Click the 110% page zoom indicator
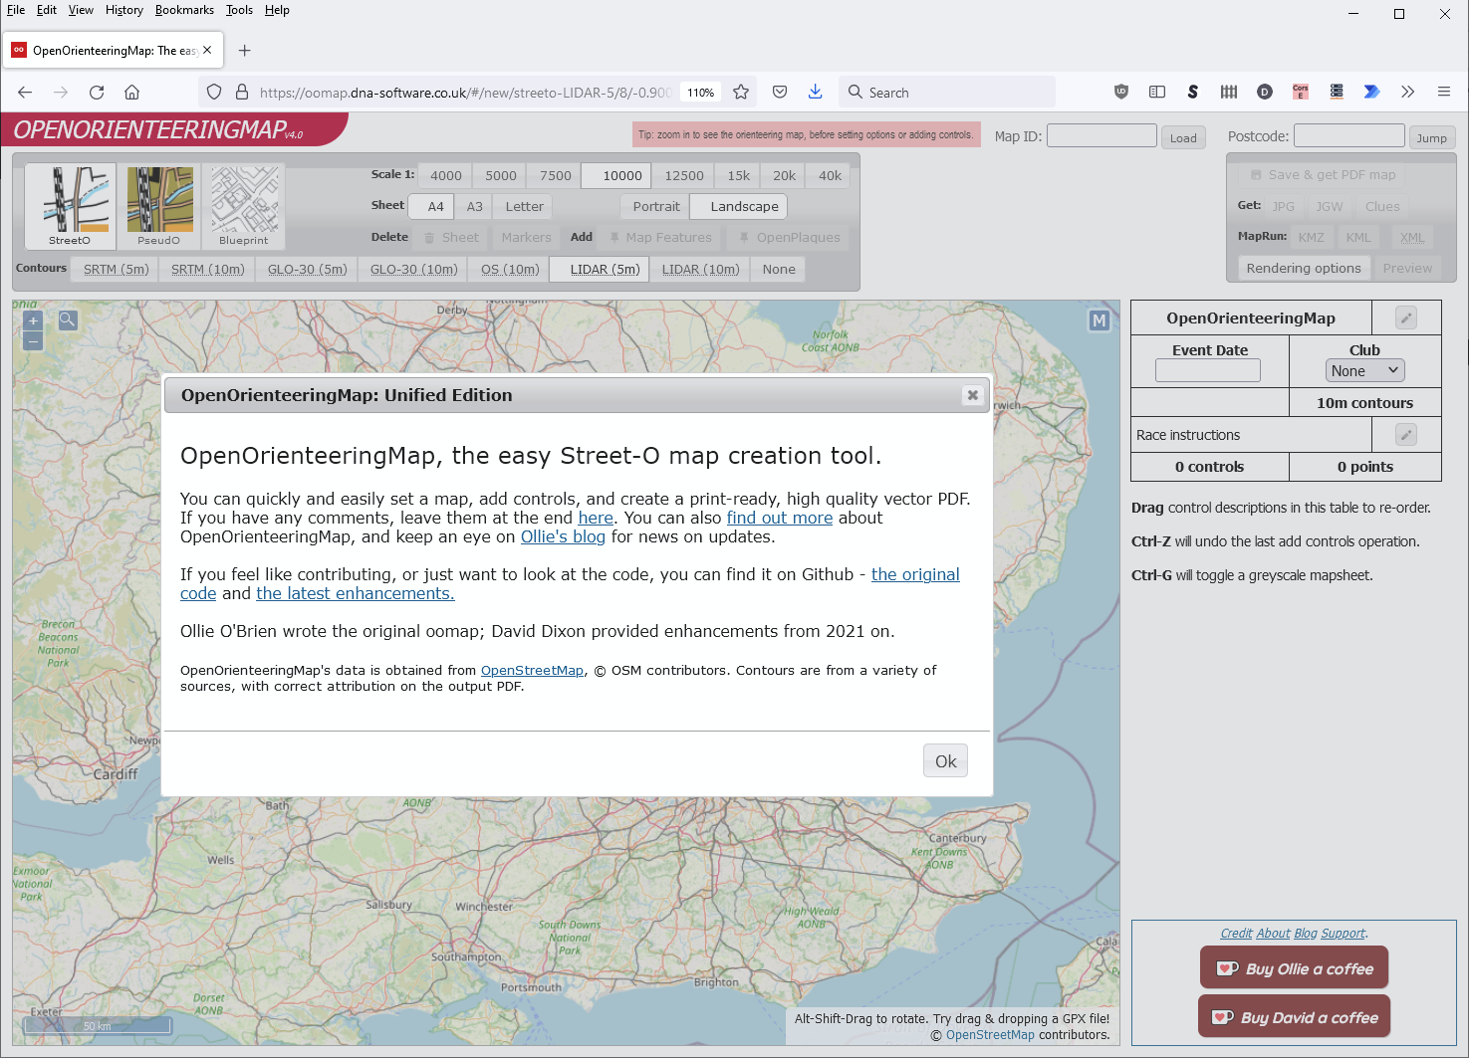Image resolution: width=1469 pixels, height=1058 pixels. (700, 92)
